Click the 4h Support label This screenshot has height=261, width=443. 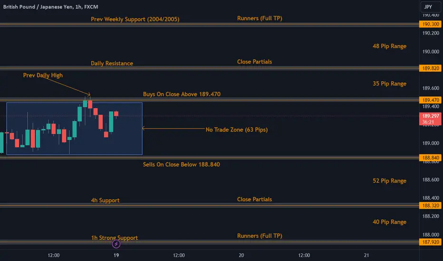pyautogui.click(x=105, y=200)
